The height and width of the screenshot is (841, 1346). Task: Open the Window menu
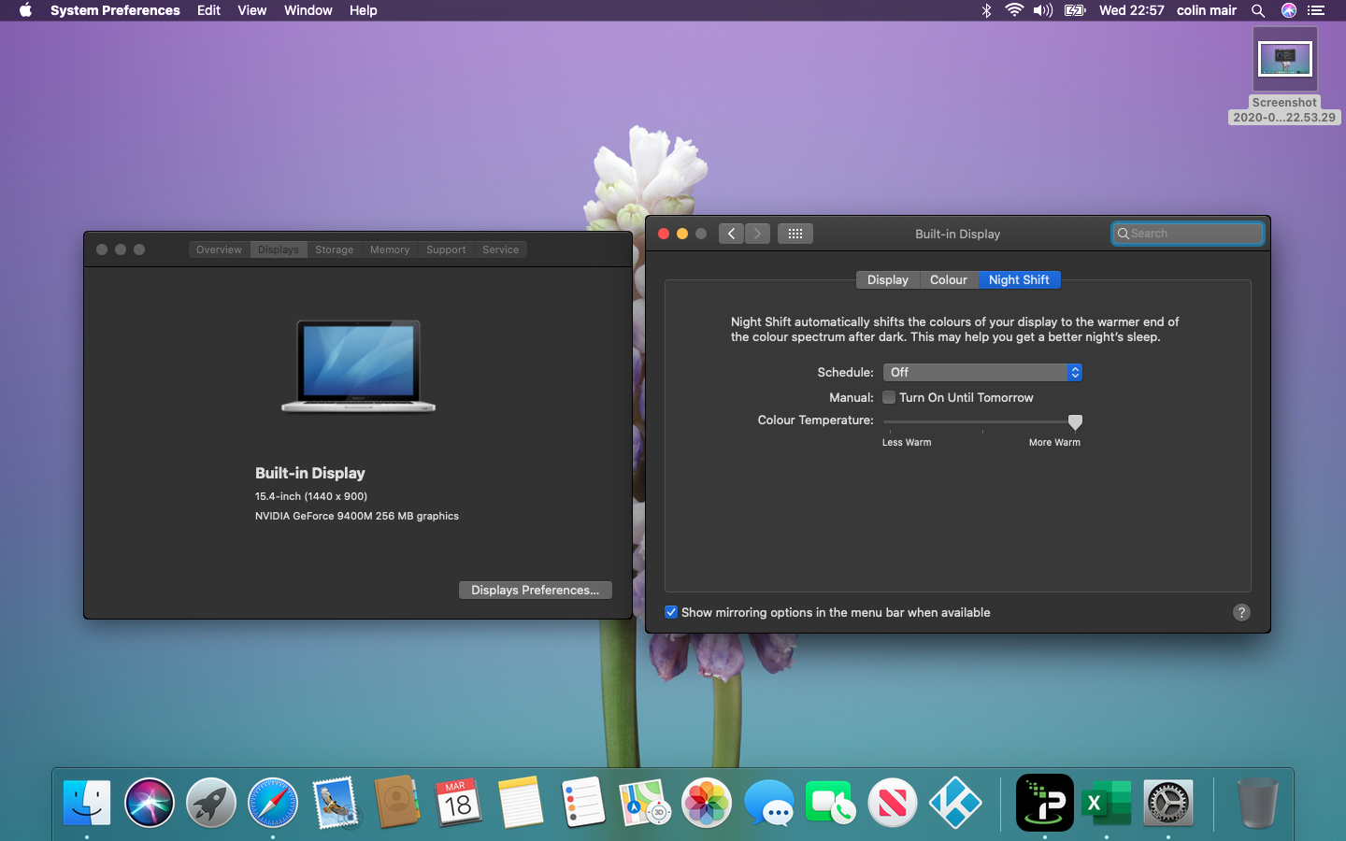[x=308, y=10]
